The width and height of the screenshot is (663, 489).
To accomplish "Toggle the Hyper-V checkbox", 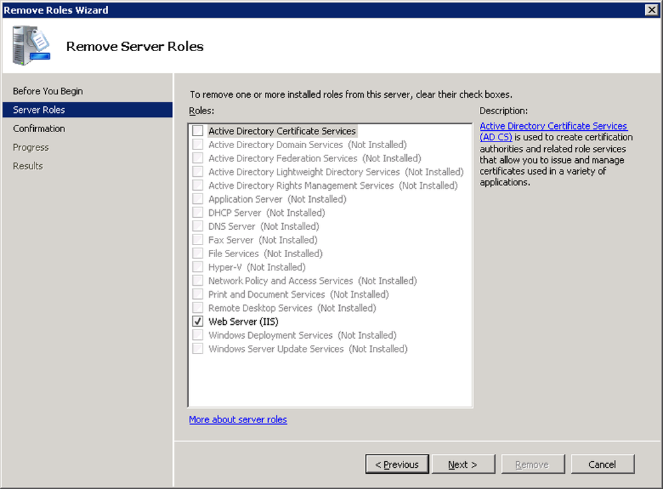I will (197, 266).
